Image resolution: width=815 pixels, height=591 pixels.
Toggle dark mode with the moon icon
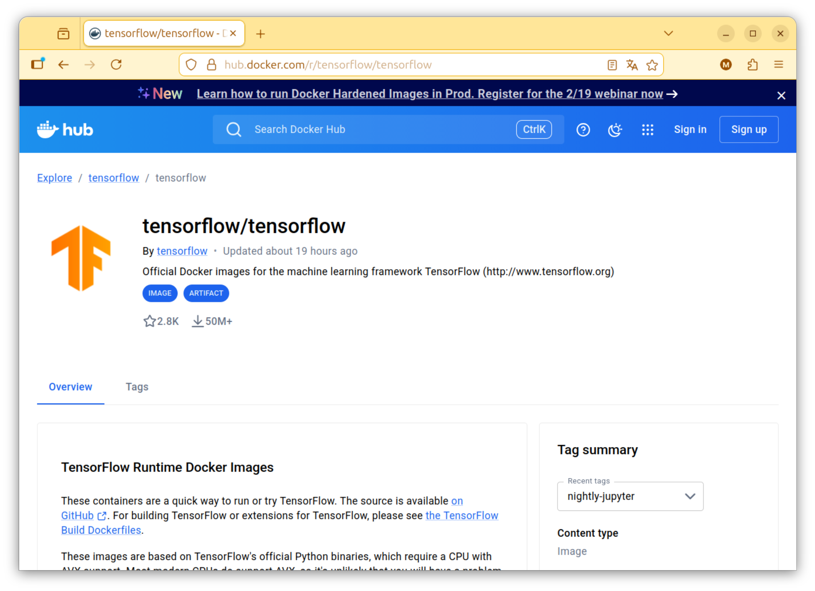(x=615, y=129)
